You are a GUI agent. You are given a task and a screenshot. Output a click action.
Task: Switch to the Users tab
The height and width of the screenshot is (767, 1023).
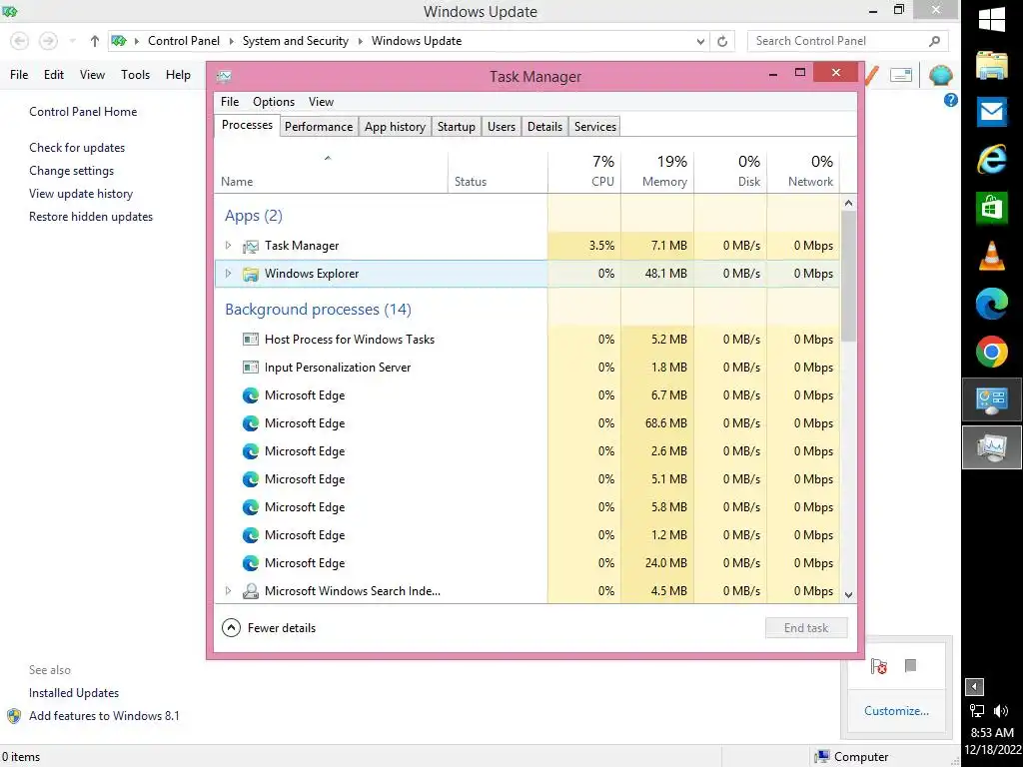tap(502, 127)
